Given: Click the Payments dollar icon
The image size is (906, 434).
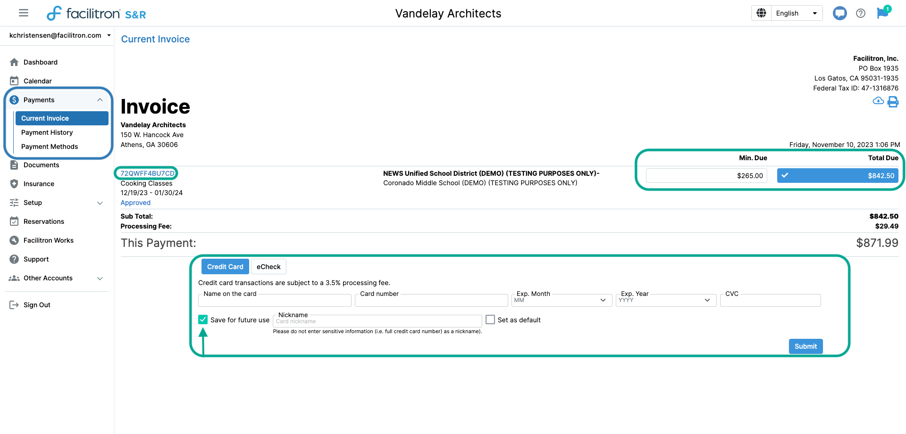Looking at the screenshot, I should click(x=14, y=100).
